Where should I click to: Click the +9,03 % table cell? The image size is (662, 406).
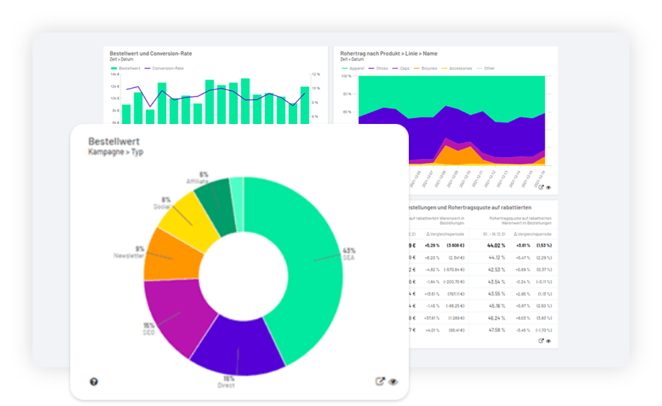[523, 318]
